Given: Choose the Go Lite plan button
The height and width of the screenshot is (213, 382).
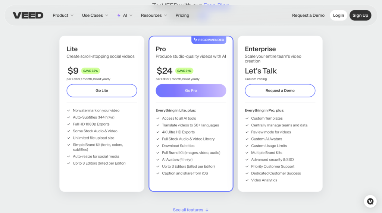Looking at the screenshot, I should (x=102, y=91).
